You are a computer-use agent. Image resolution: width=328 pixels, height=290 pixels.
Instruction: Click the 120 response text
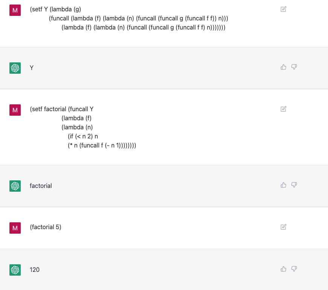pyautogui.click(x=35, y=270)
